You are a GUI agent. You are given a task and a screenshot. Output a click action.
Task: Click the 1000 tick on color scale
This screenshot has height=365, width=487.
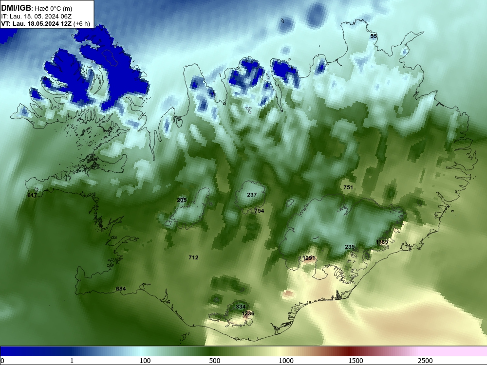click(286, 361)
